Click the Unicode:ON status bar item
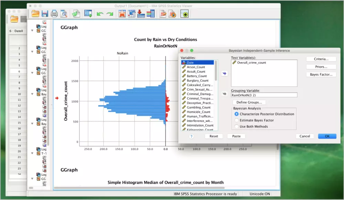The image size is (344, 200). coord(259,193)
